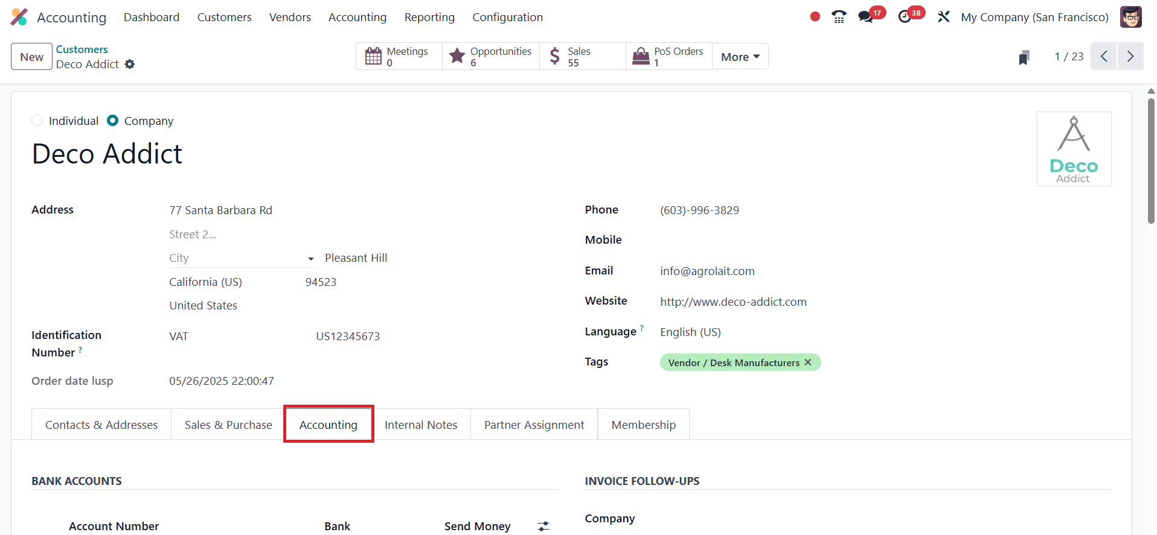Open PoS Orders smart button
1157x535 pixels.
pos(669,57)
